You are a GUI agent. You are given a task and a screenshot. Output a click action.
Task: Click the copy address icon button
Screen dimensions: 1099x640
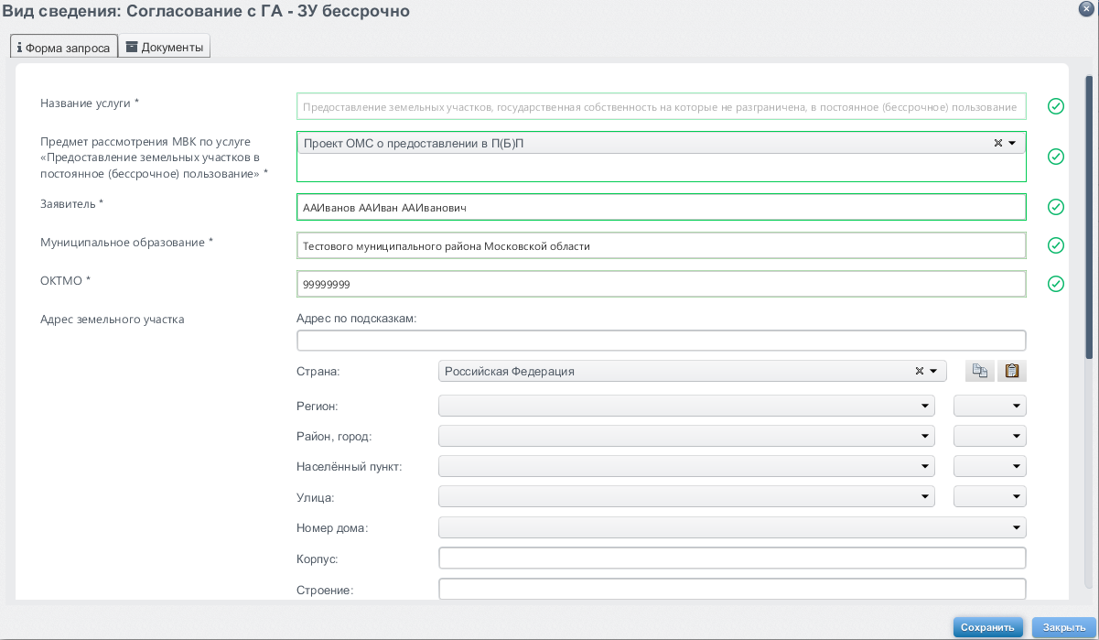(980, 371)
